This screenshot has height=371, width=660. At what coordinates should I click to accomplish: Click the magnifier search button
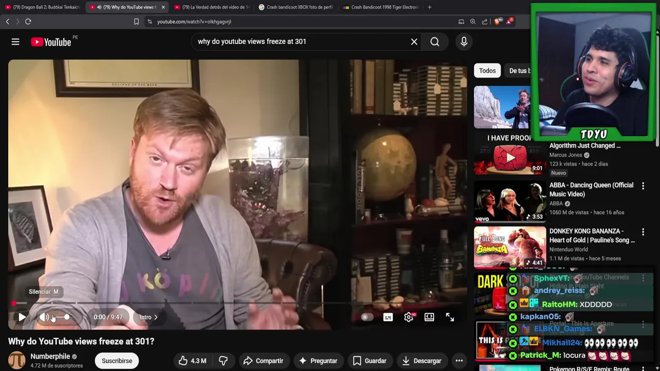pos(435,42)
